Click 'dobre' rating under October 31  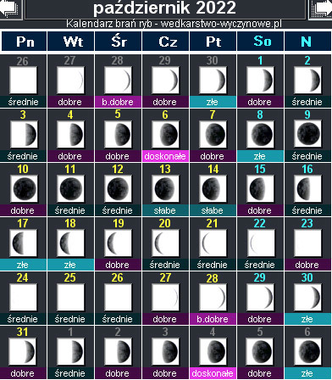(x=23, y=373)
